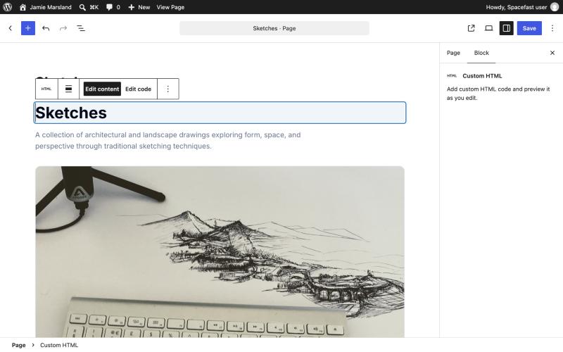Image resolution: width=563 pixels, height=352 pixels.
Task: Click the redo arrow
Action: pos(63,28)
